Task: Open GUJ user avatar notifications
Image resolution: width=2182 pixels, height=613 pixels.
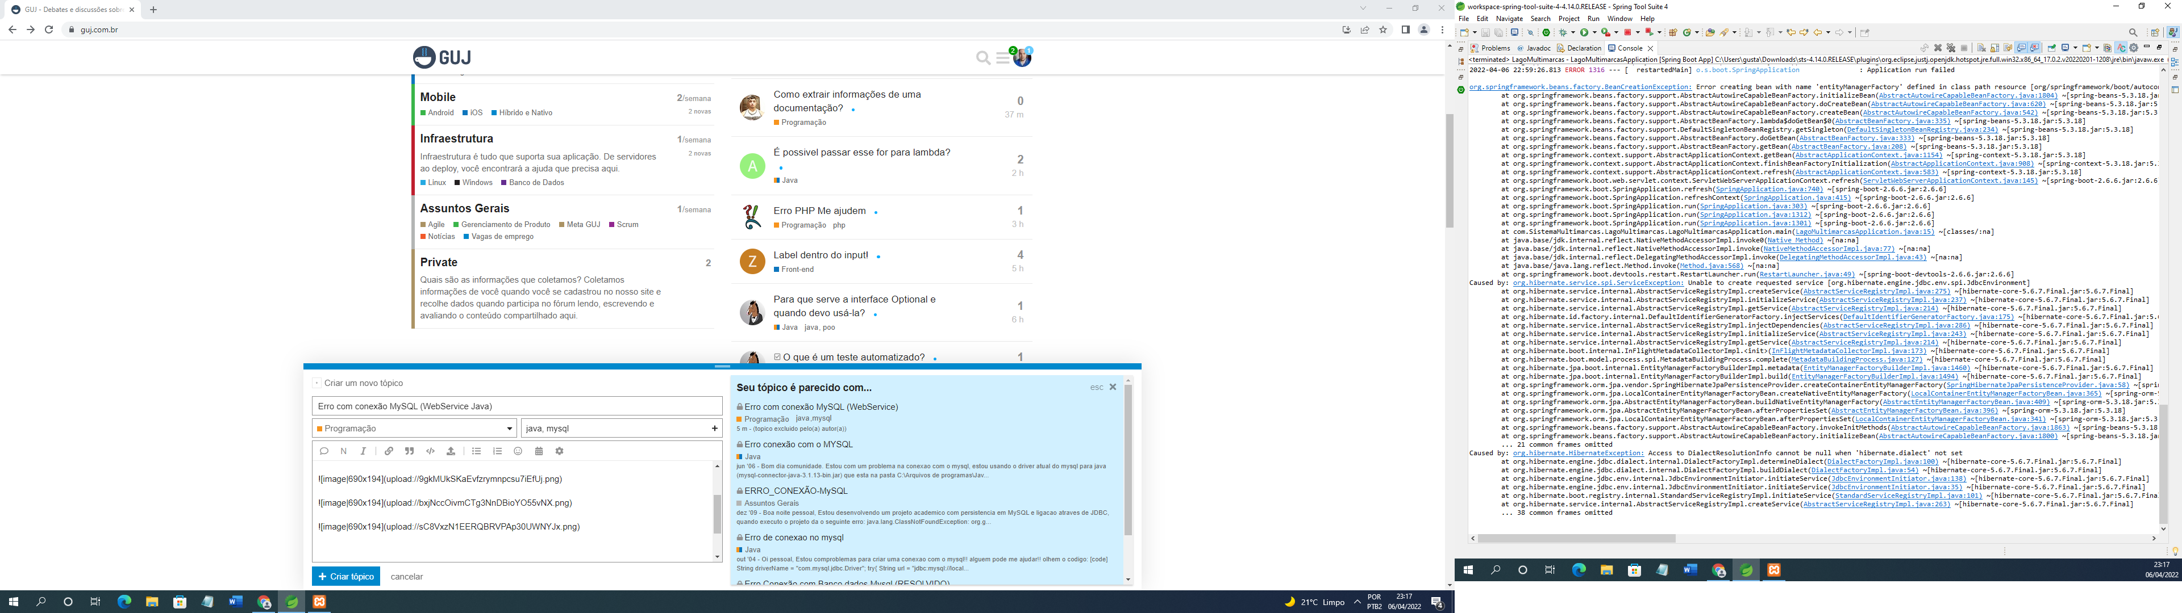Action: [x=1022, y=57]
